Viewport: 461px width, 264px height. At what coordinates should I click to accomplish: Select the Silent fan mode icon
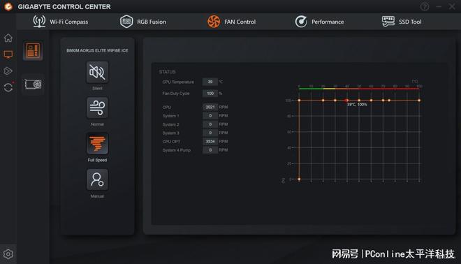click(x=97, y=73)
